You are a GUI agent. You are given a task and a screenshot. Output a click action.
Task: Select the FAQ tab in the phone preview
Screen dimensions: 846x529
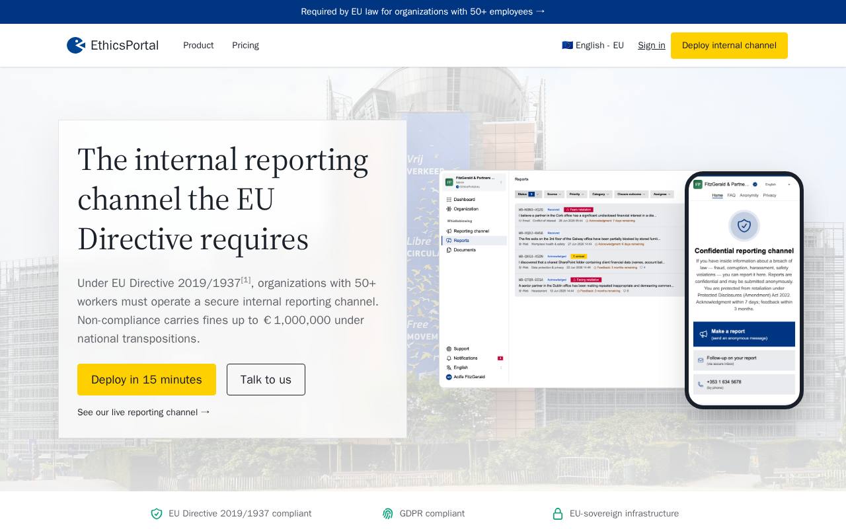tap(731, 195)
